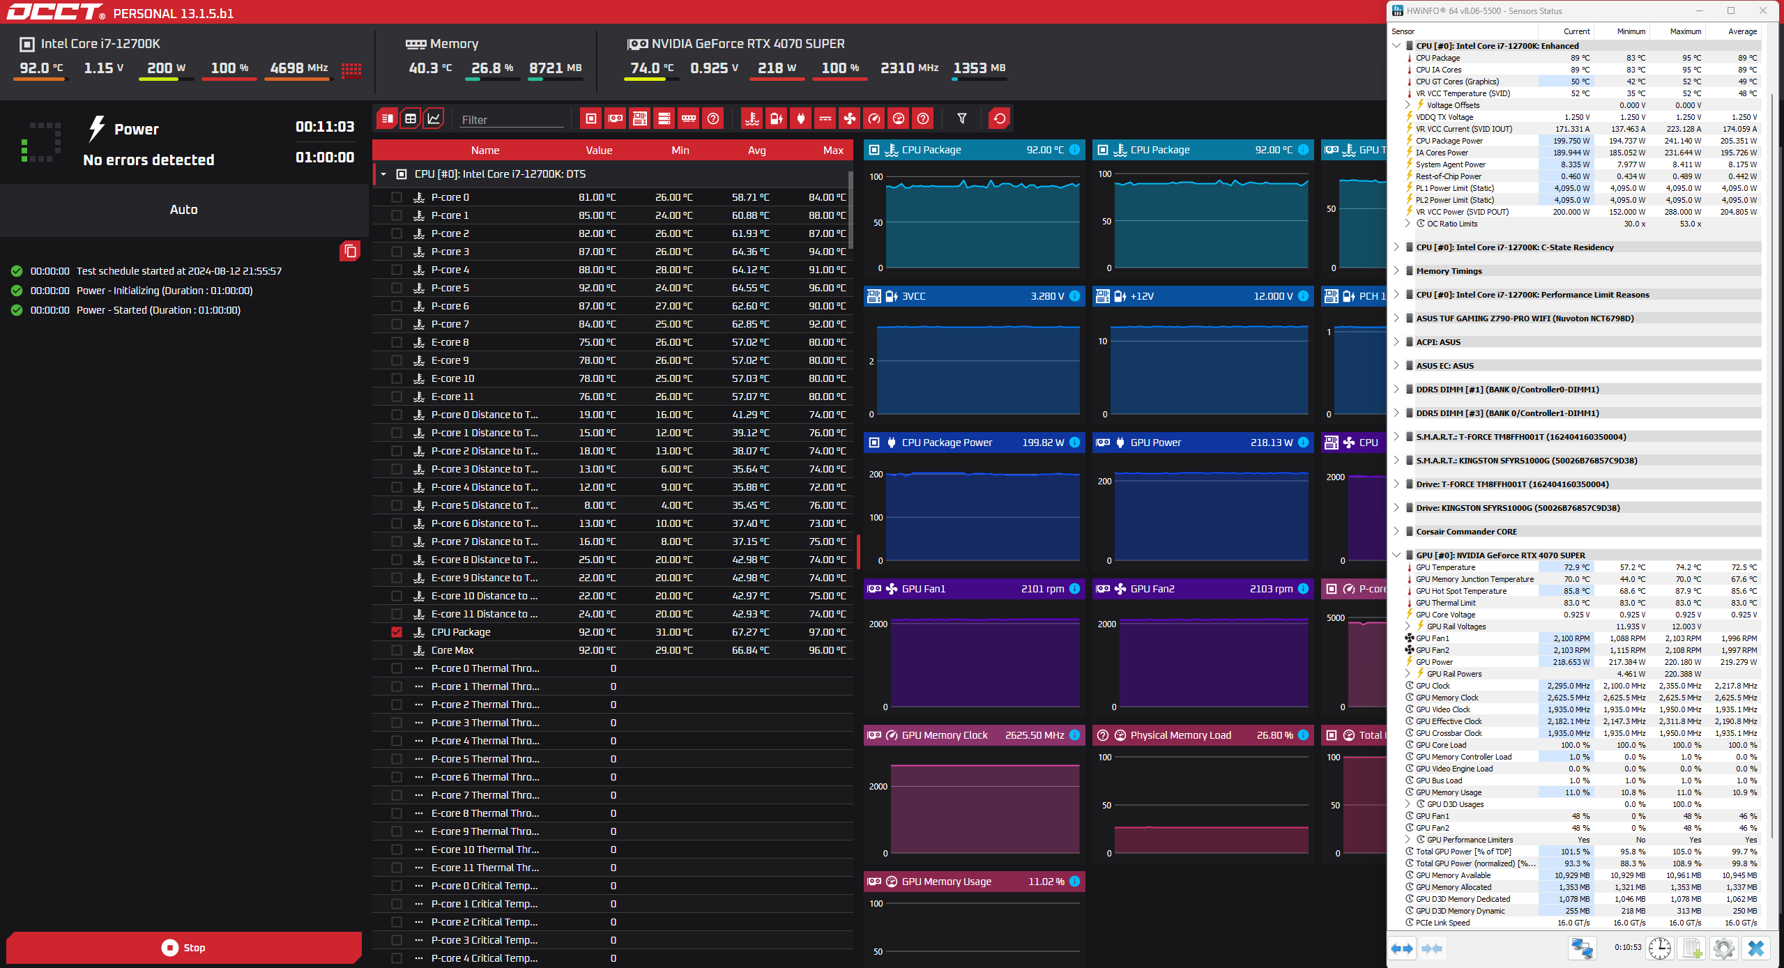Show power sensors with plug icon
Screen dimensions: 1784x968
click(x=800, y=118)
